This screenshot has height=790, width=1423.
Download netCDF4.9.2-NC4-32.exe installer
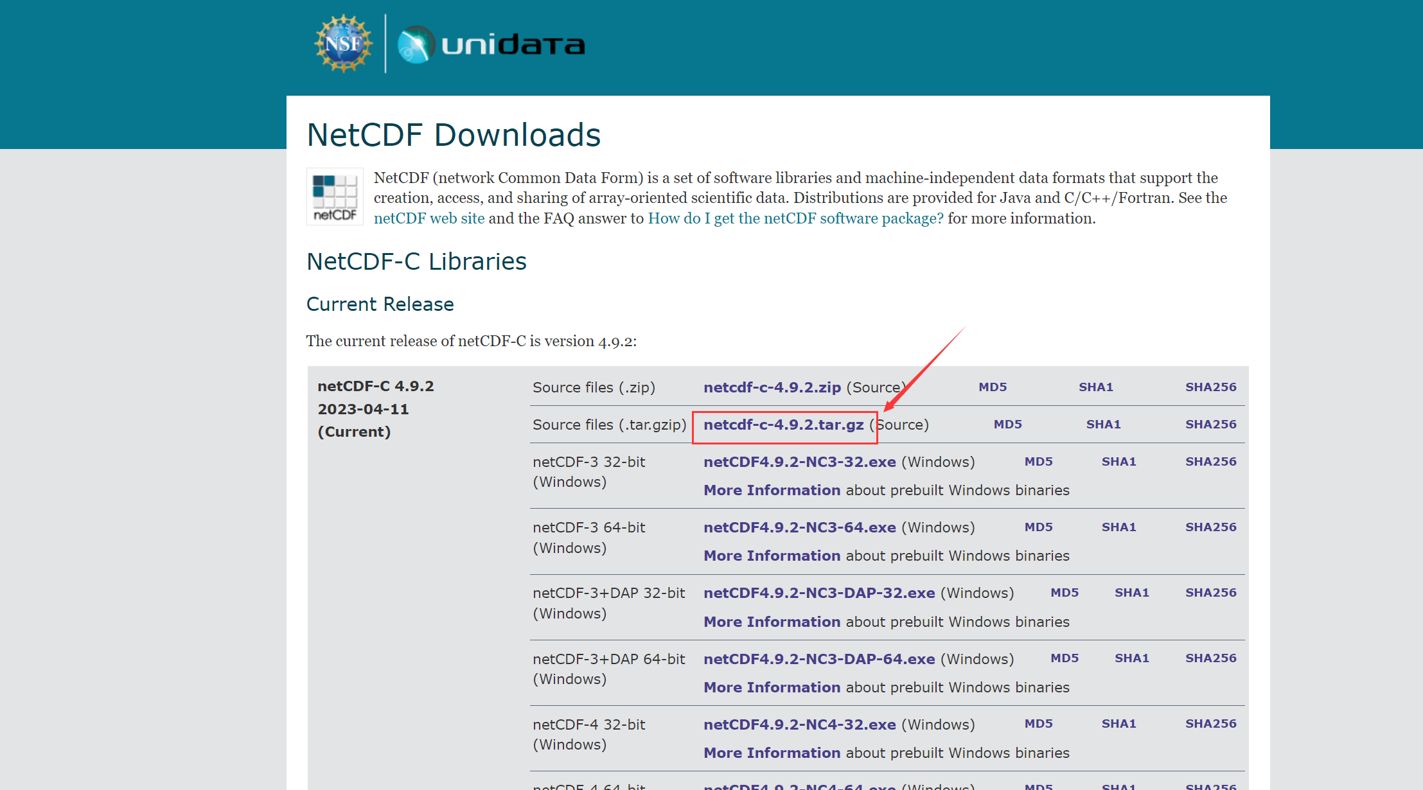(799, 724)
